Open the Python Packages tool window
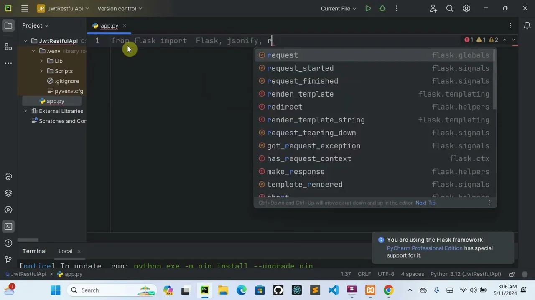The height and width of the screenshot is (300, 535). (x=8, y=176)
